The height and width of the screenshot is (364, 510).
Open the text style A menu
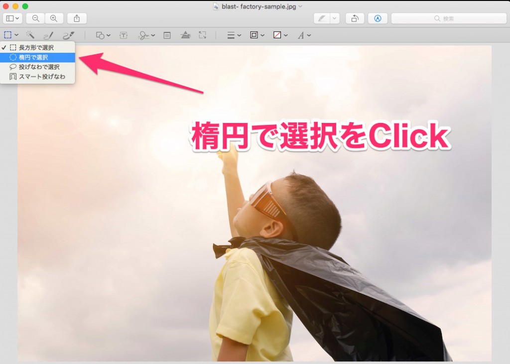click(304, 35)
